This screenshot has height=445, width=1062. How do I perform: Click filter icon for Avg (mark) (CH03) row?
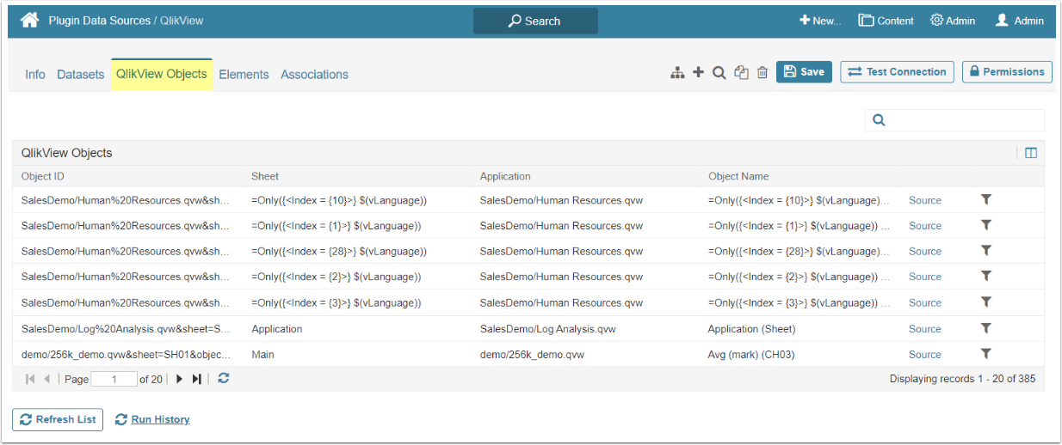coord(986,354)
